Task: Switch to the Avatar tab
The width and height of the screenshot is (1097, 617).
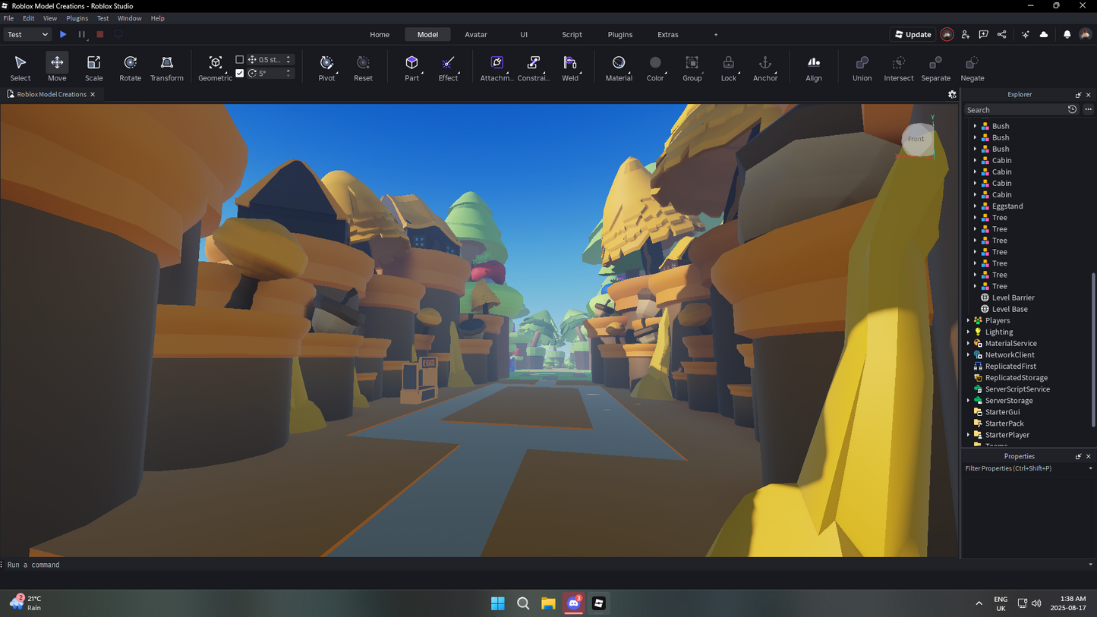Action: click(475, 34)
